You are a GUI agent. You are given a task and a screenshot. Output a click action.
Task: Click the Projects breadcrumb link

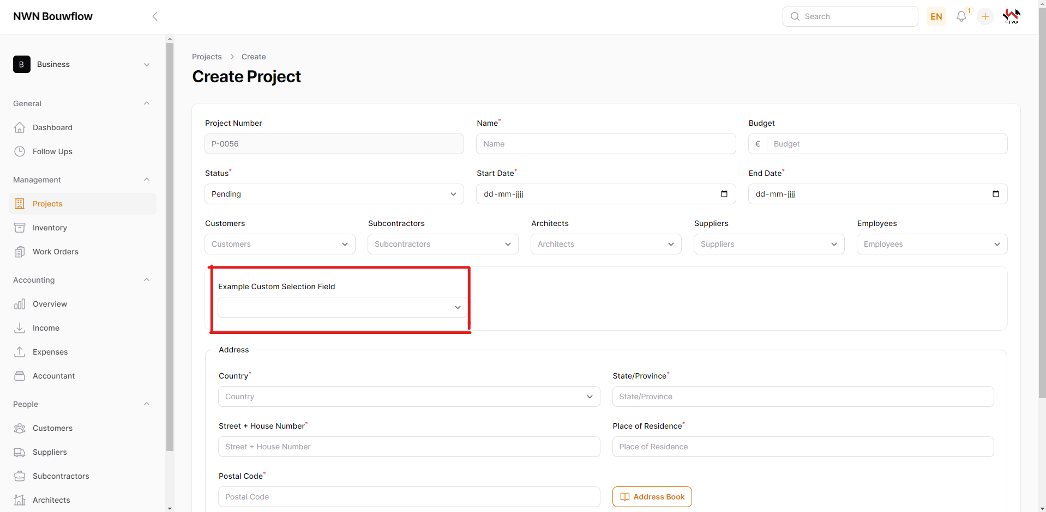pyautogui.click(x=207, y=57)
